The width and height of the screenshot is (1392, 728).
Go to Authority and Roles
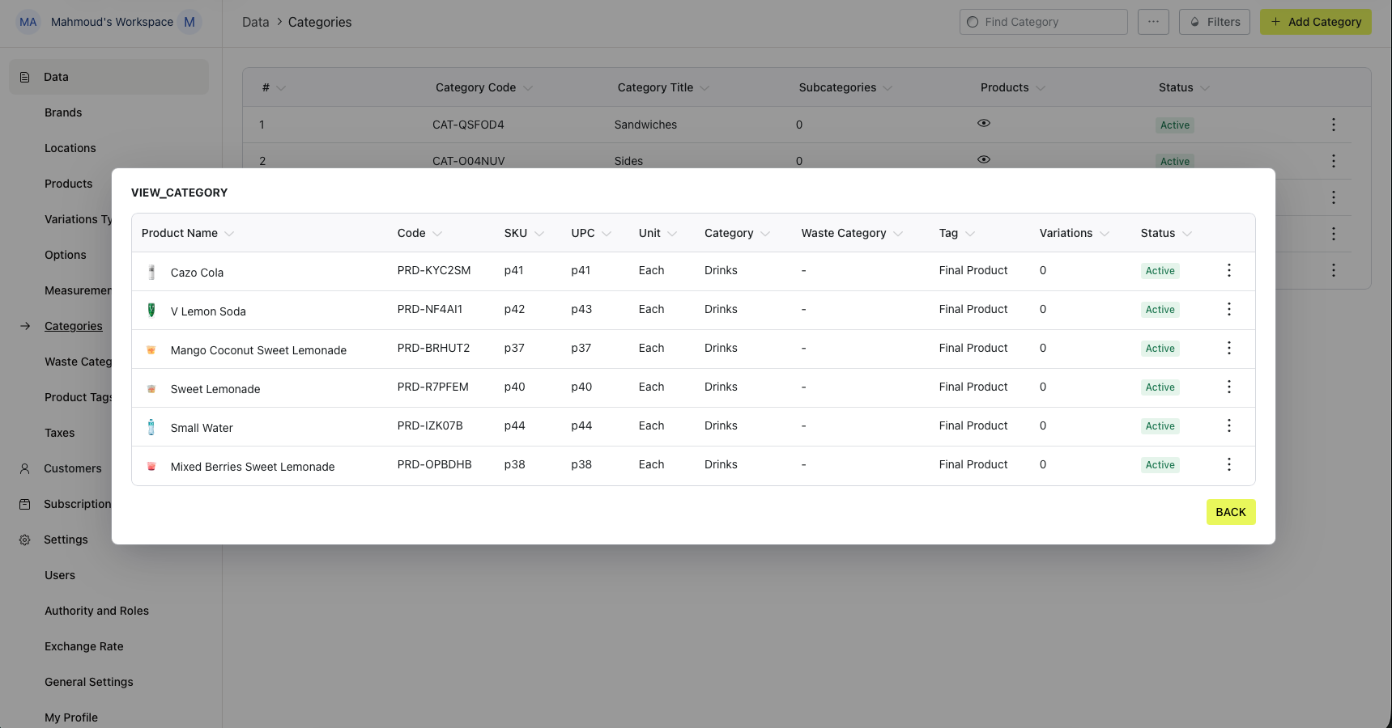tap(96, 611)
